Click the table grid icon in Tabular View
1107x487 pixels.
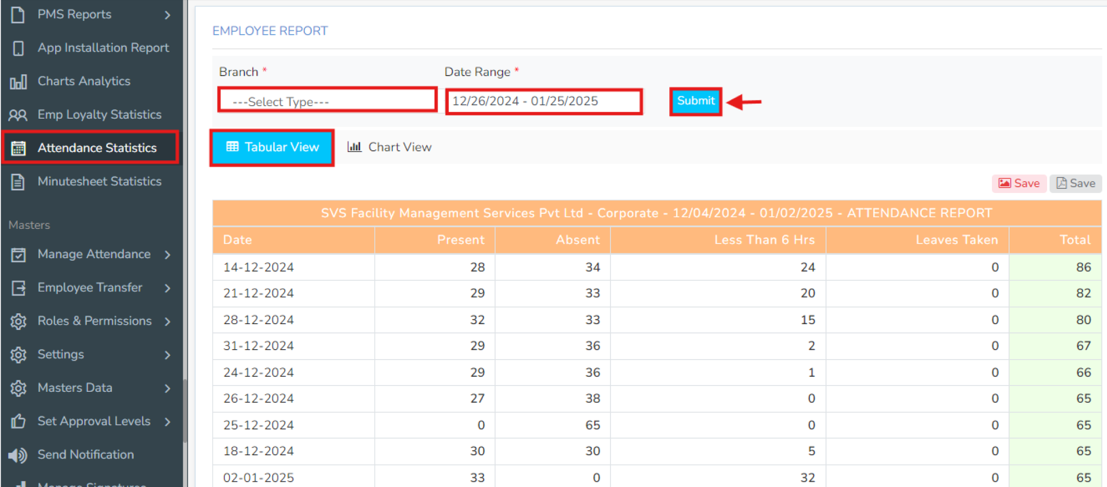pyautogui.click(x=233, y=147)
